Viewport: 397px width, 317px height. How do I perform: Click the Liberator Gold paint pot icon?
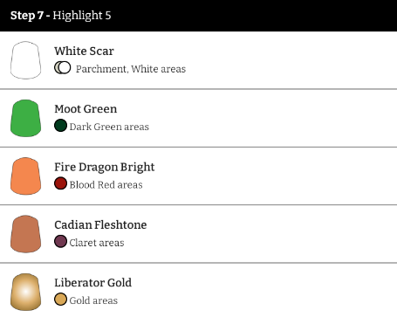click(25, 292)
